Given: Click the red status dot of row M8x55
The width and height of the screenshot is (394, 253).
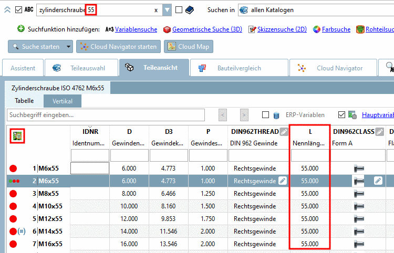Looking at the screenshot, I should (x=13, y=194).
